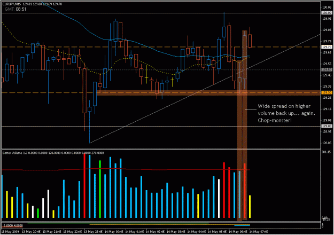Click the 13 May 21:45 time label
The image size is (334, 235).
pos(52,232)
